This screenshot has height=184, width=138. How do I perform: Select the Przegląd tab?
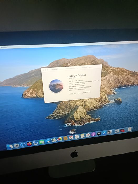pyautogui.click(x=55, y=69)
